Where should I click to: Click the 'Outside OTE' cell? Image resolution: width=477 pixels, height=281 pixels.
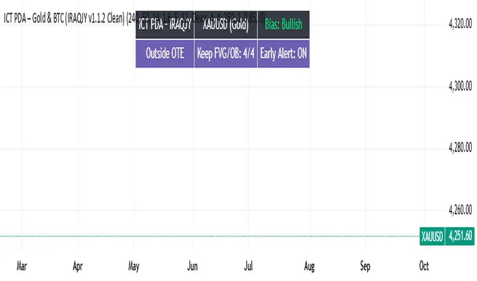point(164,53)
